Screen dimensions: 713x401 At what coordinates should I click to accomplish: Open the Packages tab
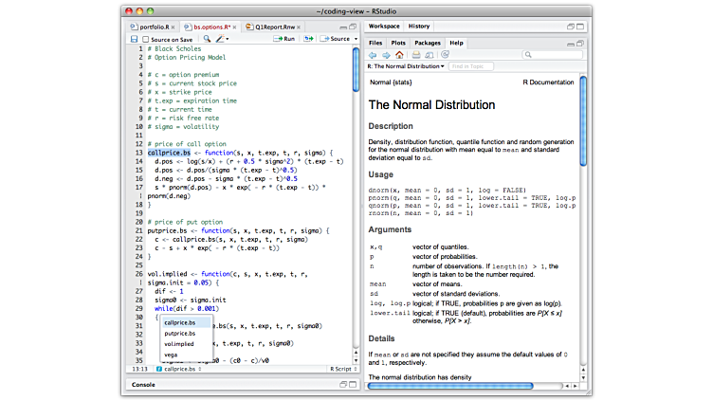tap(427, 43)
